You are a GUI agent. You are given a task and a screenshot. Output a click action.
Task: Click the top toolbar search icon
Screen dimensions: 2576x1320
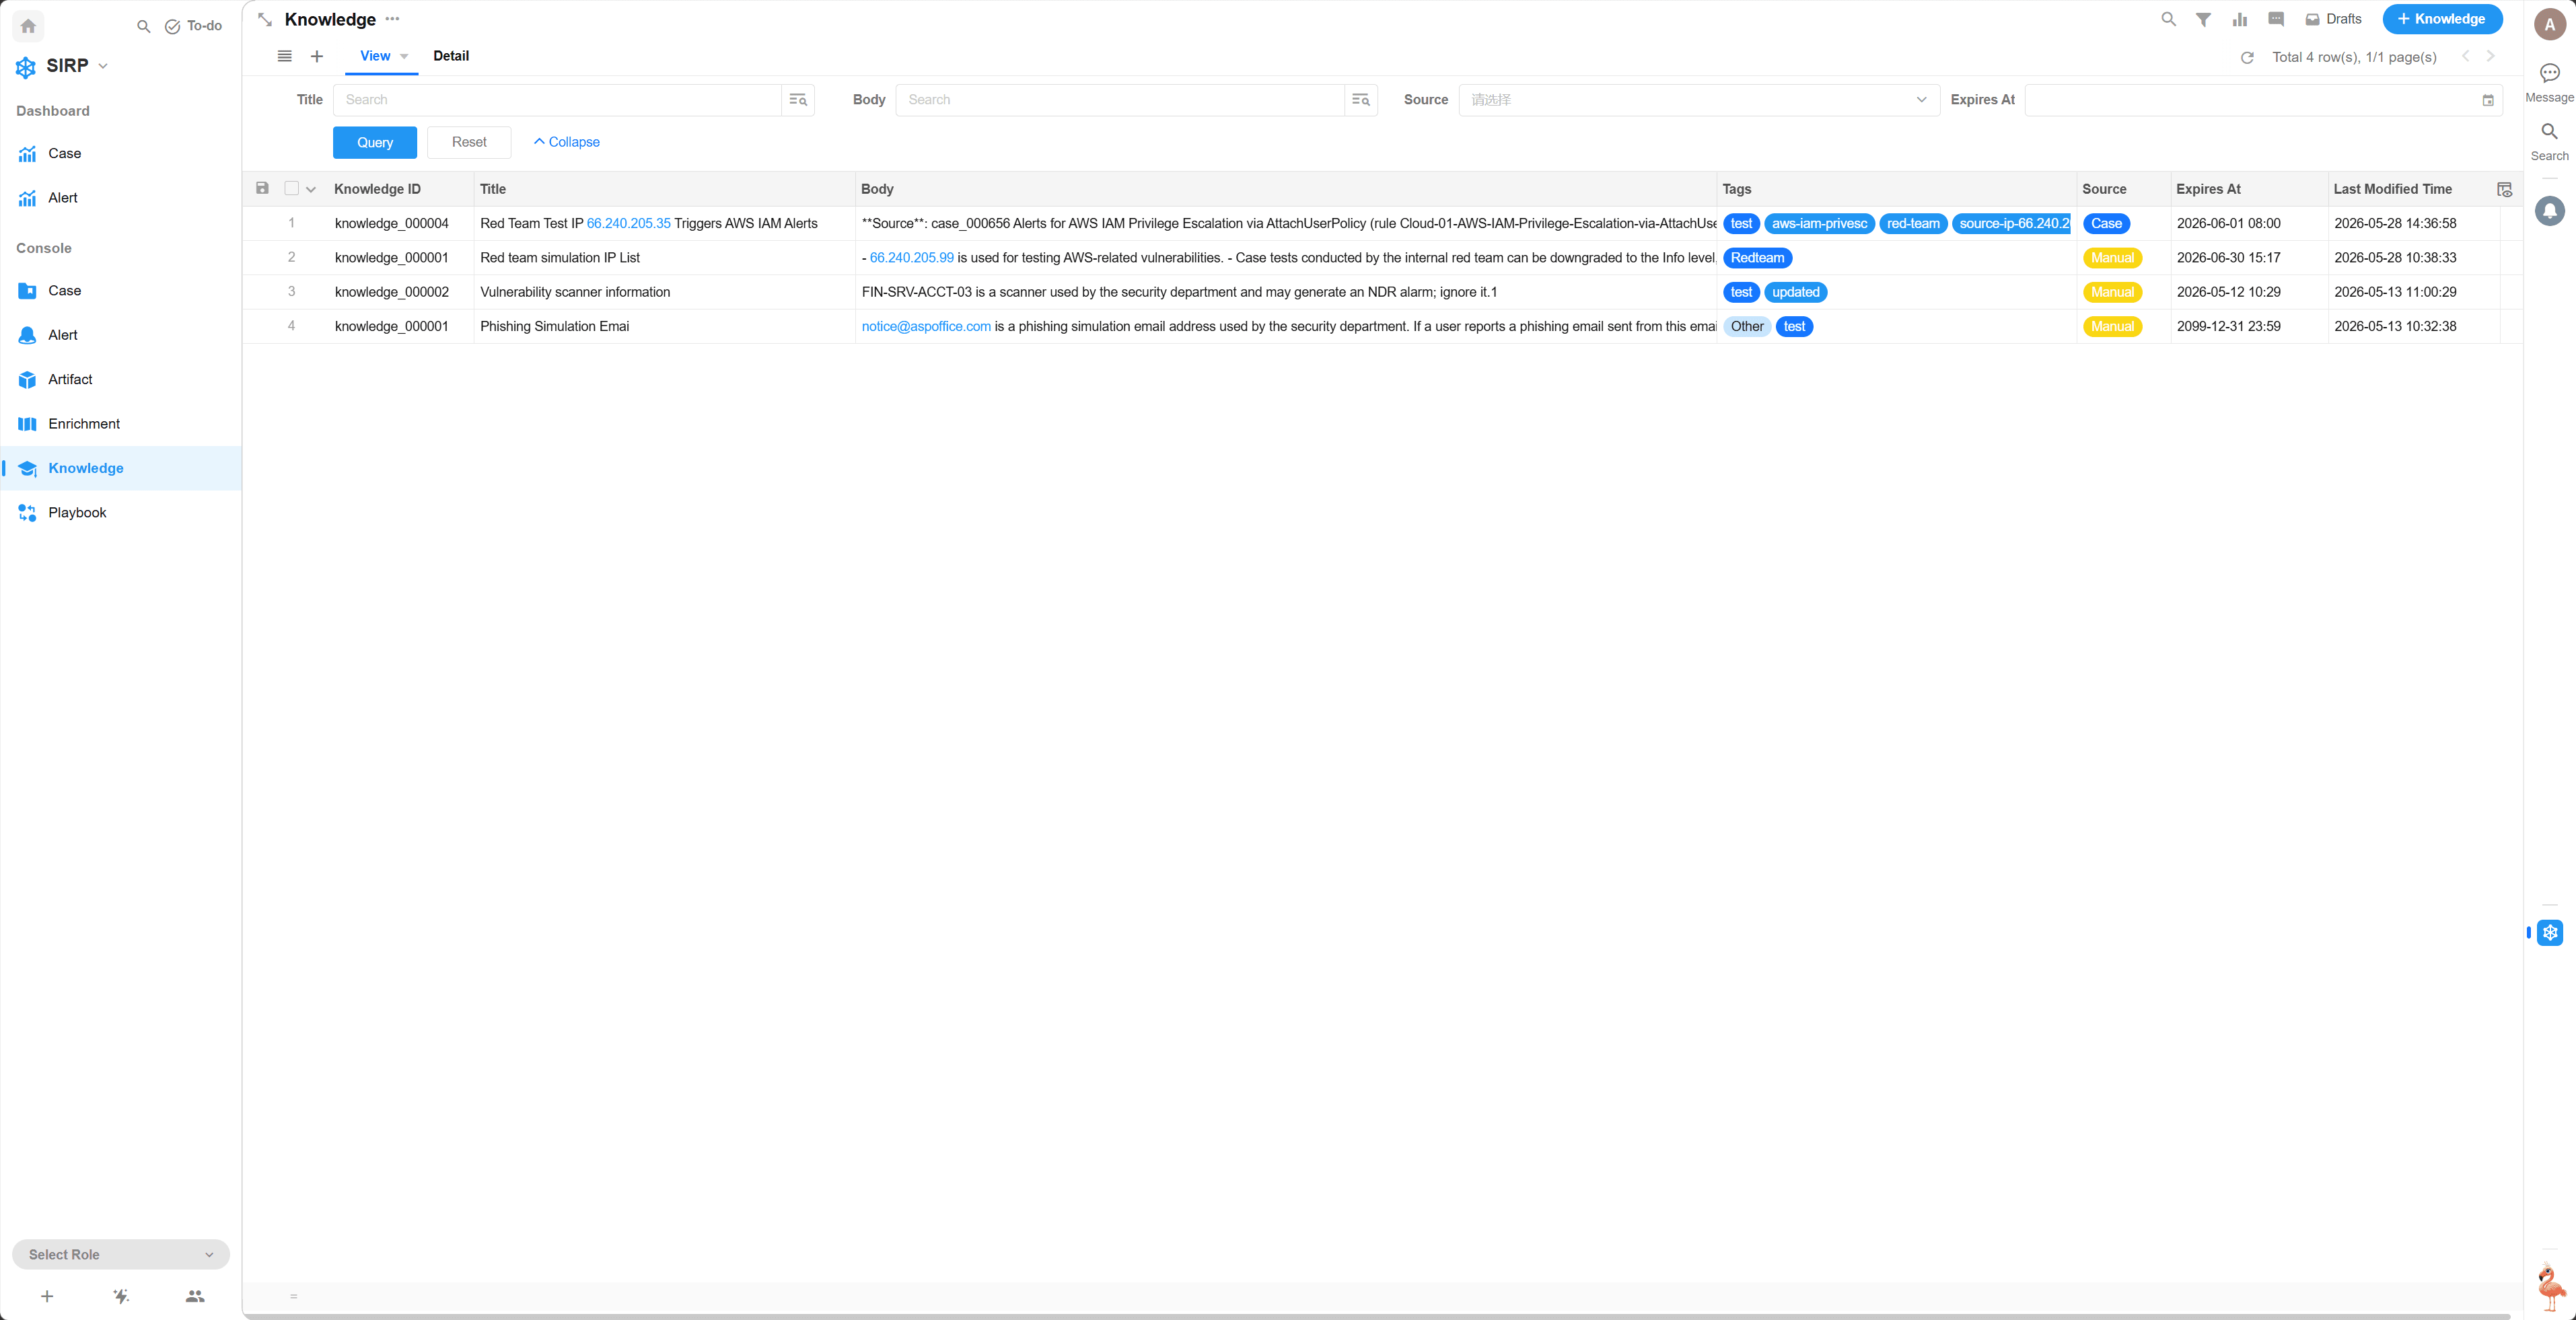2168,19
